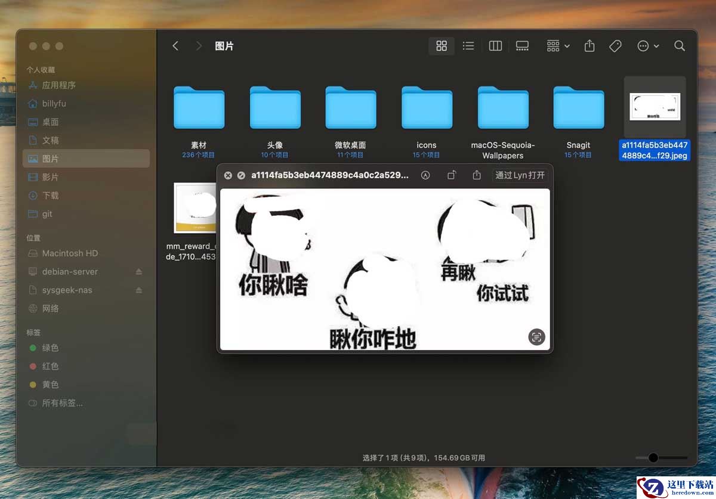The width and height of the screenshot is (716, 499).
Task: Click the Markup pen icon in Quick Look
Action: point(425,175)
